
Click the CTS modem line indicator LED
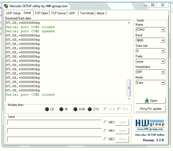(x=90, y=109)
